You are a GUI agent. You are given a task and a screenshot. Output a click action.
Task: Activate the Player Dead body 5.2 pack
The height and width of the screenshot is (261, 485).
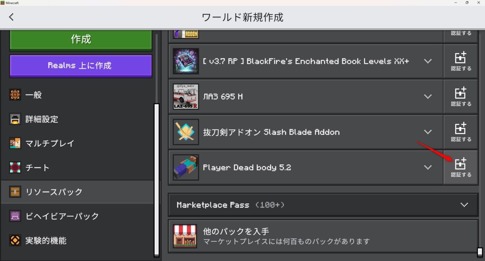pos(461,167)
